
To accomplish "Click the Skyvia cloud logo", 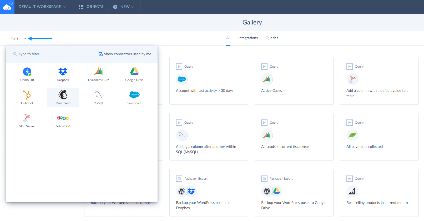I will 7,7.
